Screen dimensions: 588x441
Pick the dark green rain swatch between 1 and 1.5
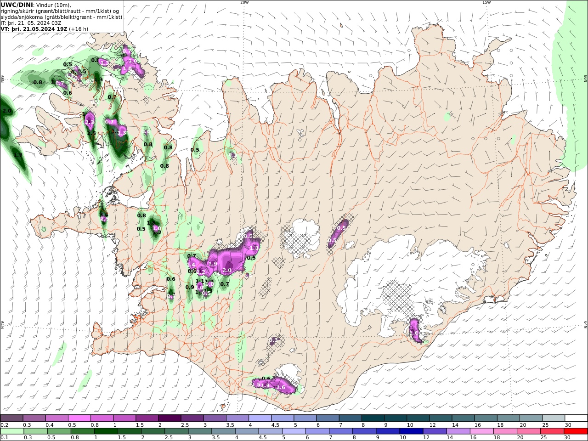pyautogui.click(x=106, y=431)
